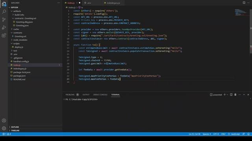This screenshot has width=252, height=141.
Task: Click the code minimap preview
Action: pyautogui.click(x=241, y=12)
